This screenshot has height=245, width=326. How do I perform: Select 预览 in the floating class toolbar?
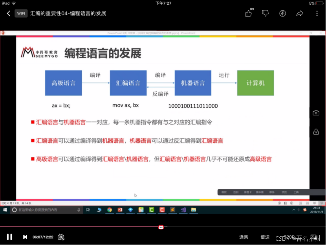284,192
